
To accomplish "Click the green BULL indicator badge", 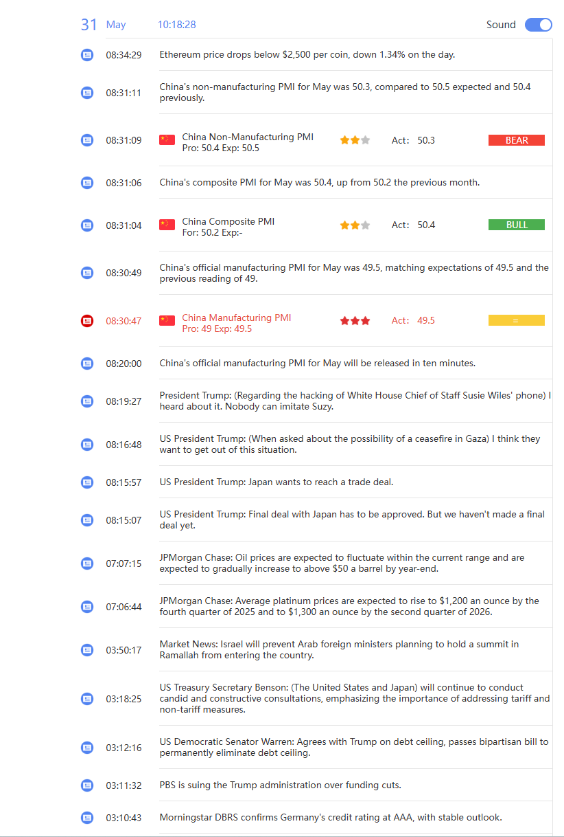I will (517, 225).
